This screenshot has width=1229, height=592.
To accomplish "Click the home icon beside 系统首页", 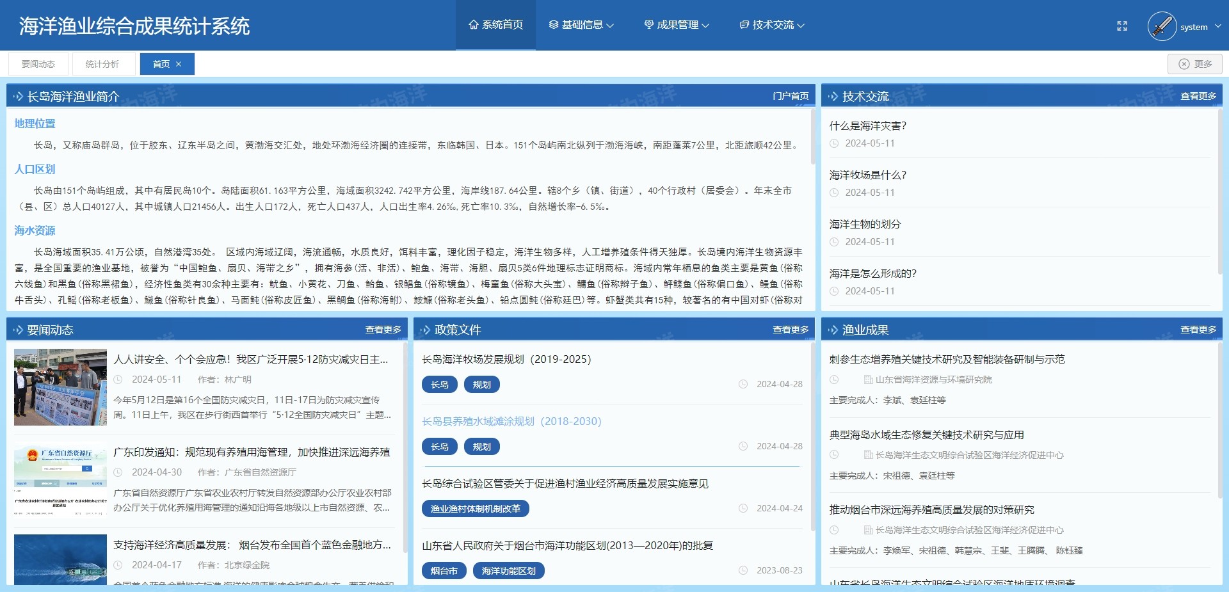I will (474, 25).
